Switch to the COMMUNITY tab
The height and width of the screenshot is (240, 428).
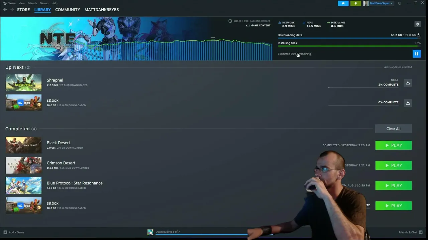click(x=68, y=10)
